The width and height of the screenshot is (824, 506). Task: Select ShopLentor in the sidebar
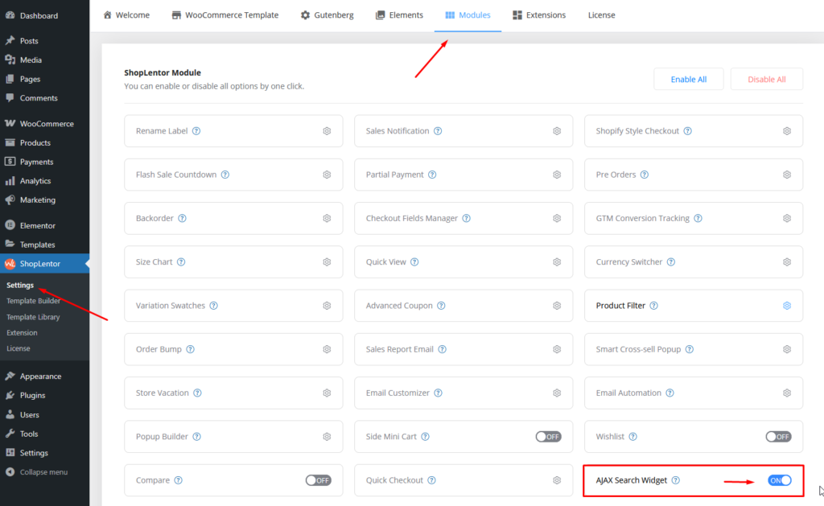[45, 263]
